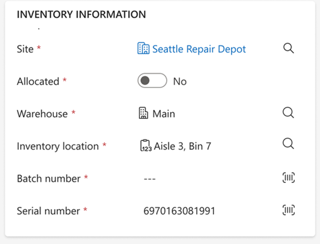
Task: Click the No text beside the Allocated toggle
Action: click(180, 82)
